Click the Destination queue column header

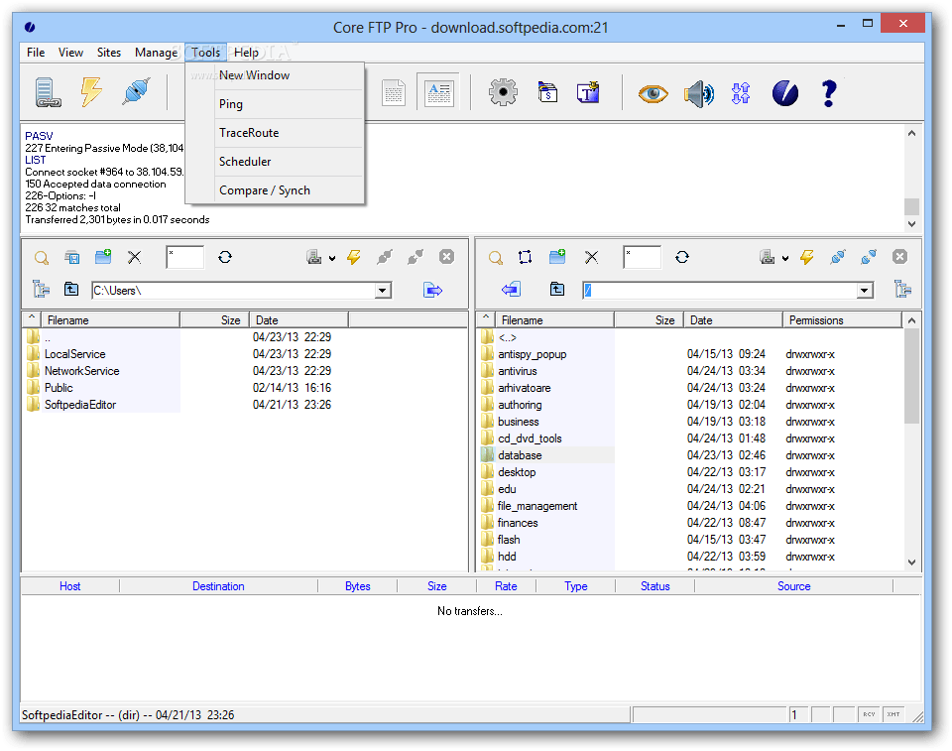[218, 586]
